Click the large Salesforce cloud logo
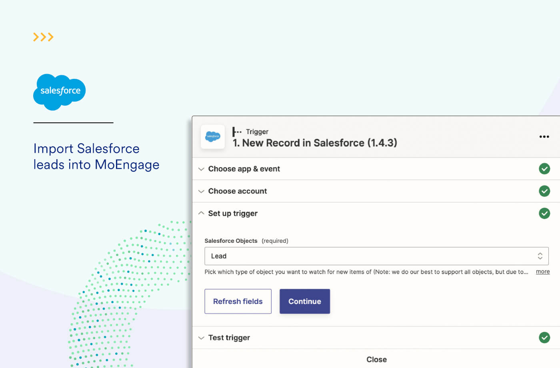 (x=60, y=92)
